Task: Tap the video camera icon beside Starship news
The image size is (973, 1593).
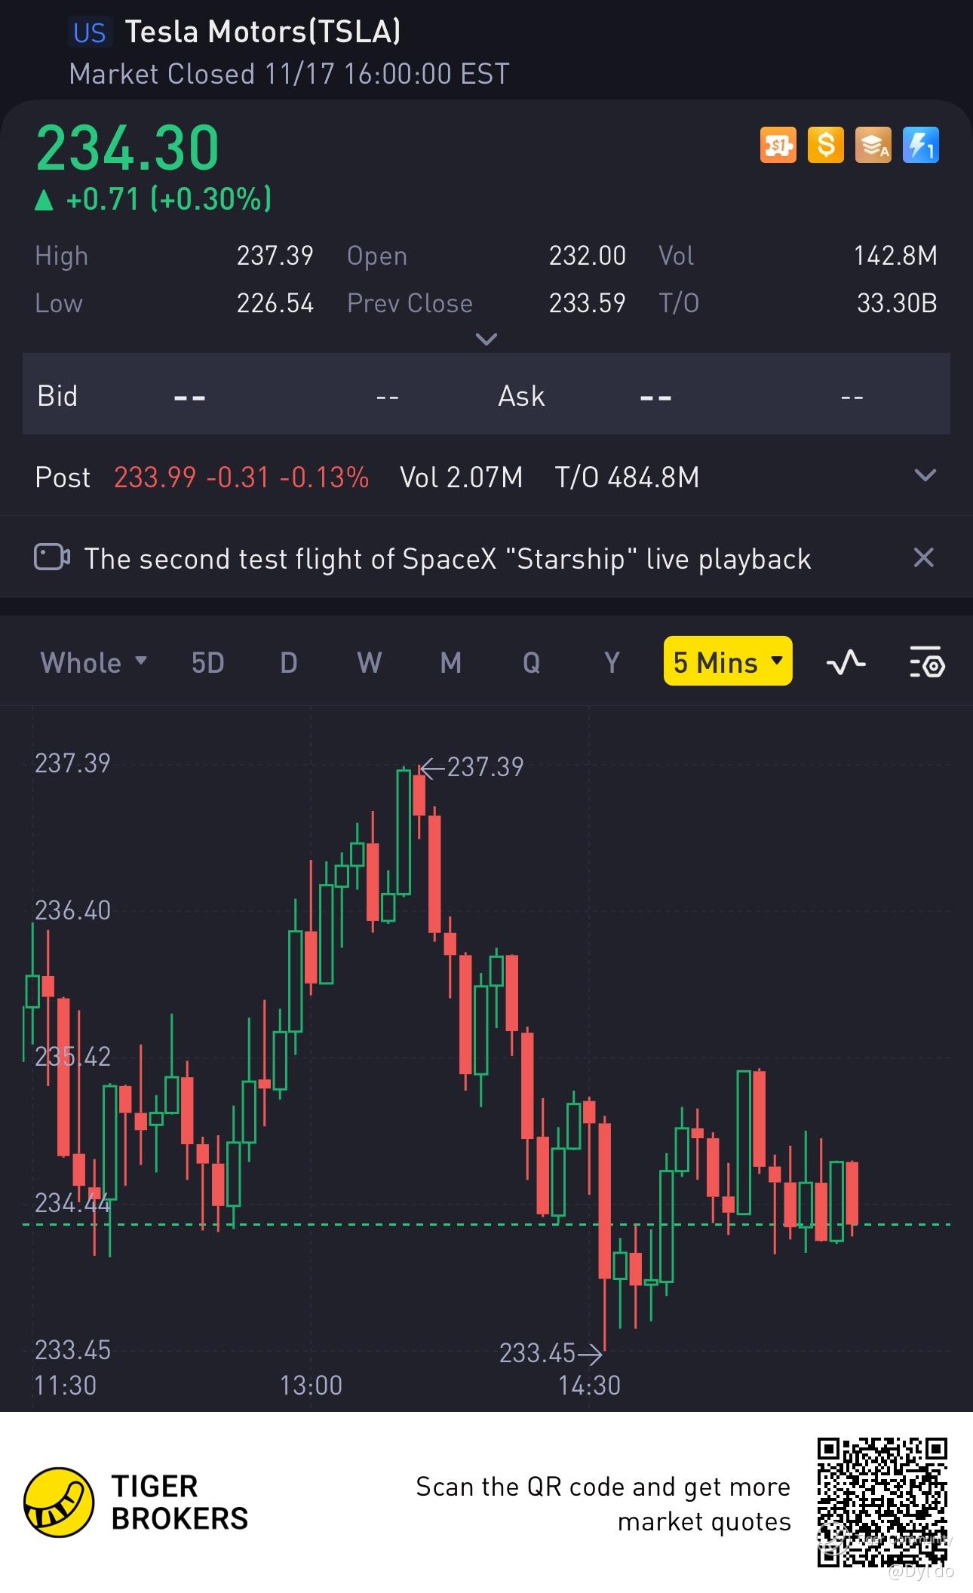Action: pos(52,558)
